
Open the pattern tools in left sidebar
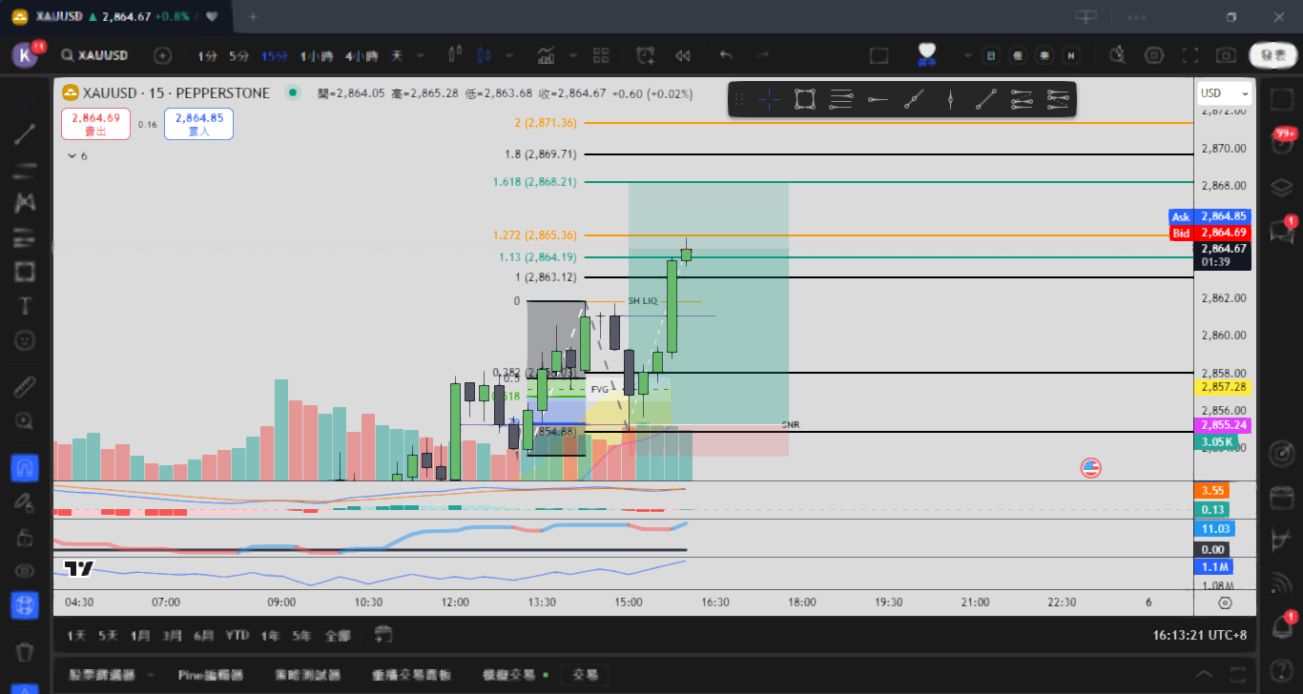click(x=25, y=202)
